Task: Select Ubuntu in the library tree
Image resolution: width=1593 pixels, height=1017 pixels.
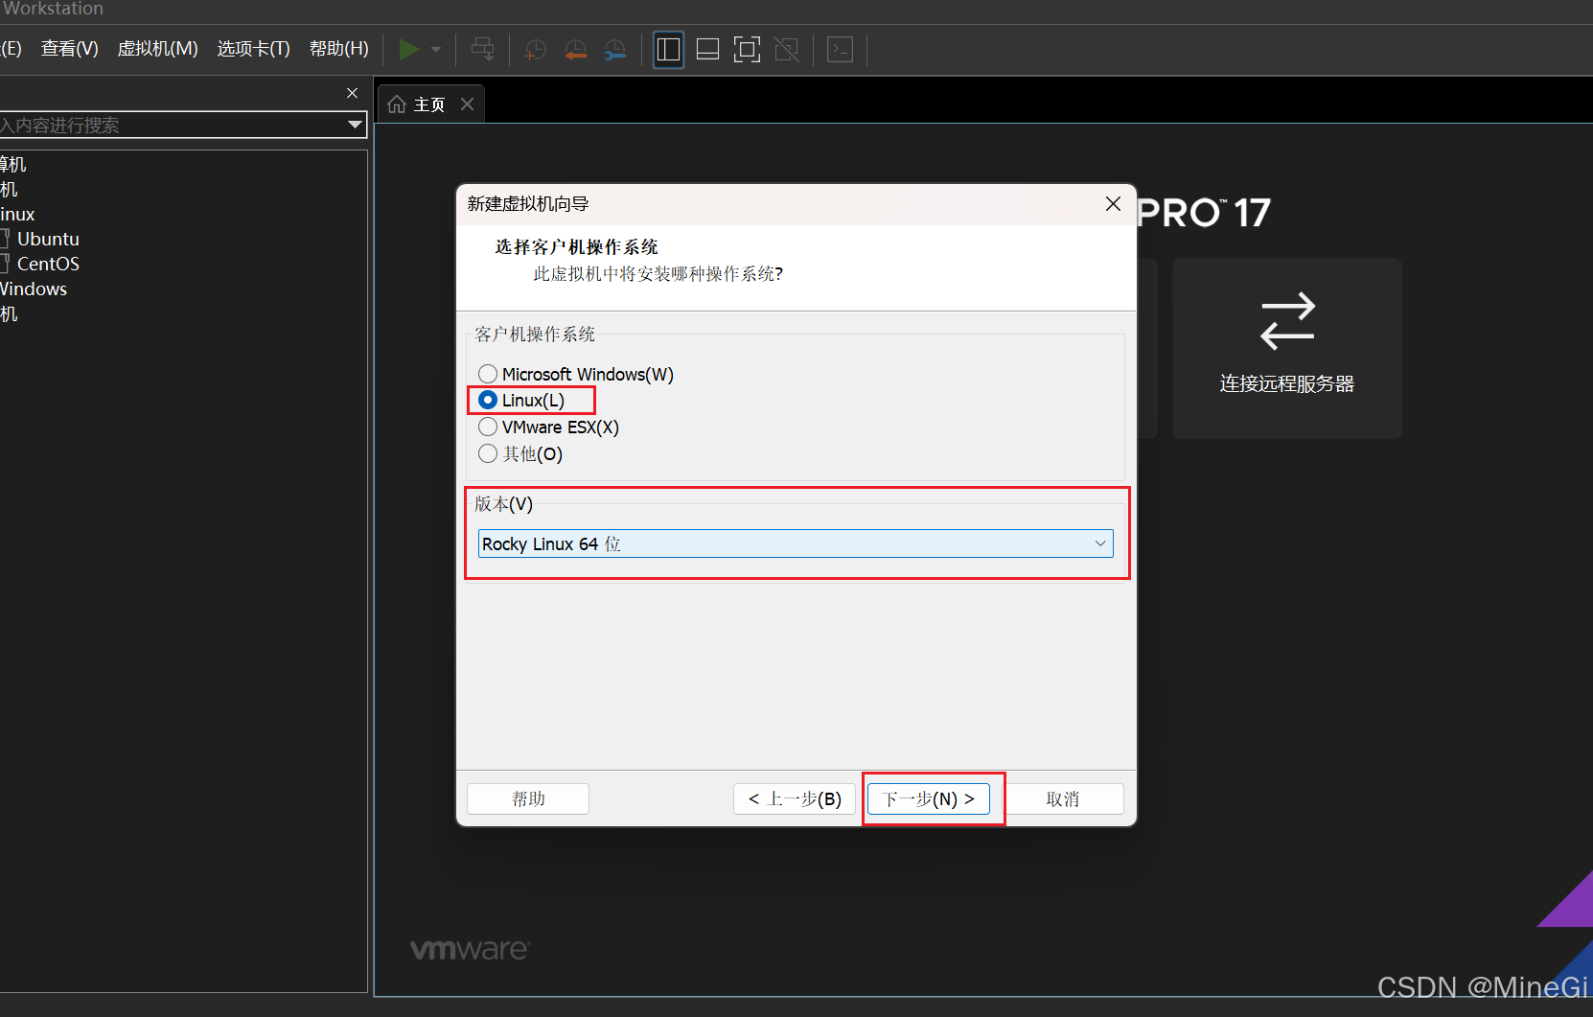Action: tap(47, 239)
